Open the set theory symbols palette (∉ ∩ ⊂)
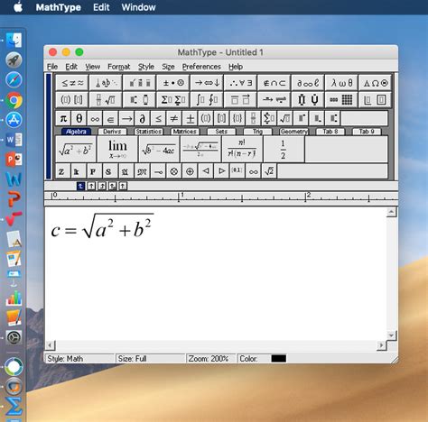The height and width of the screenshot is (422, 428). (x=274, y=83)
